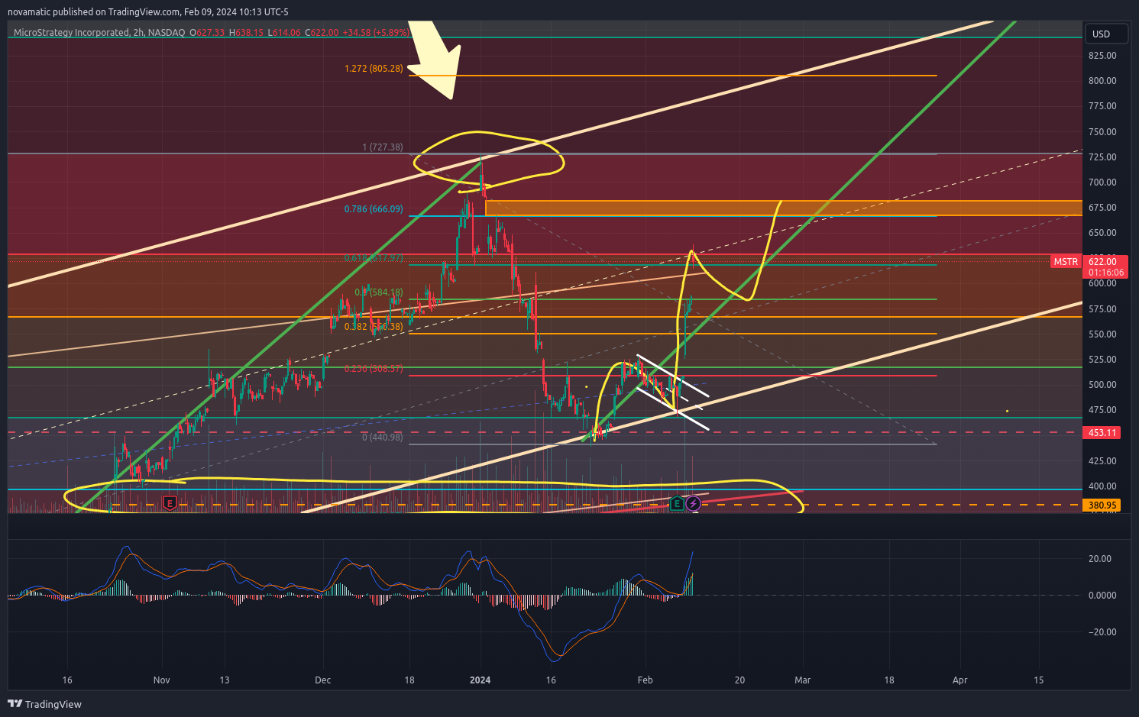Click the +34.58 (+5.89%) change value
The image size is (1139, 717).
coord(375,33)
